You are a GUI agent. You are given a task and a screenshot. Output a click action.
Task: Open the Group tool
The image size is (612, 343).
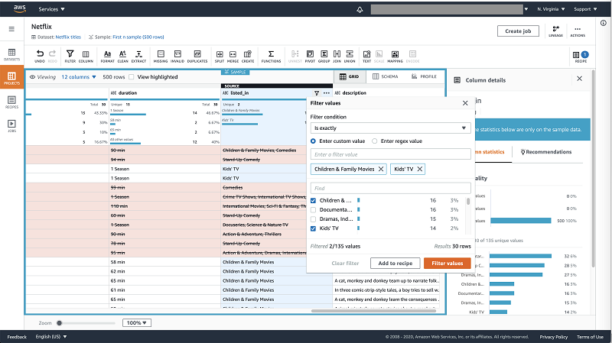coord(324,56)
